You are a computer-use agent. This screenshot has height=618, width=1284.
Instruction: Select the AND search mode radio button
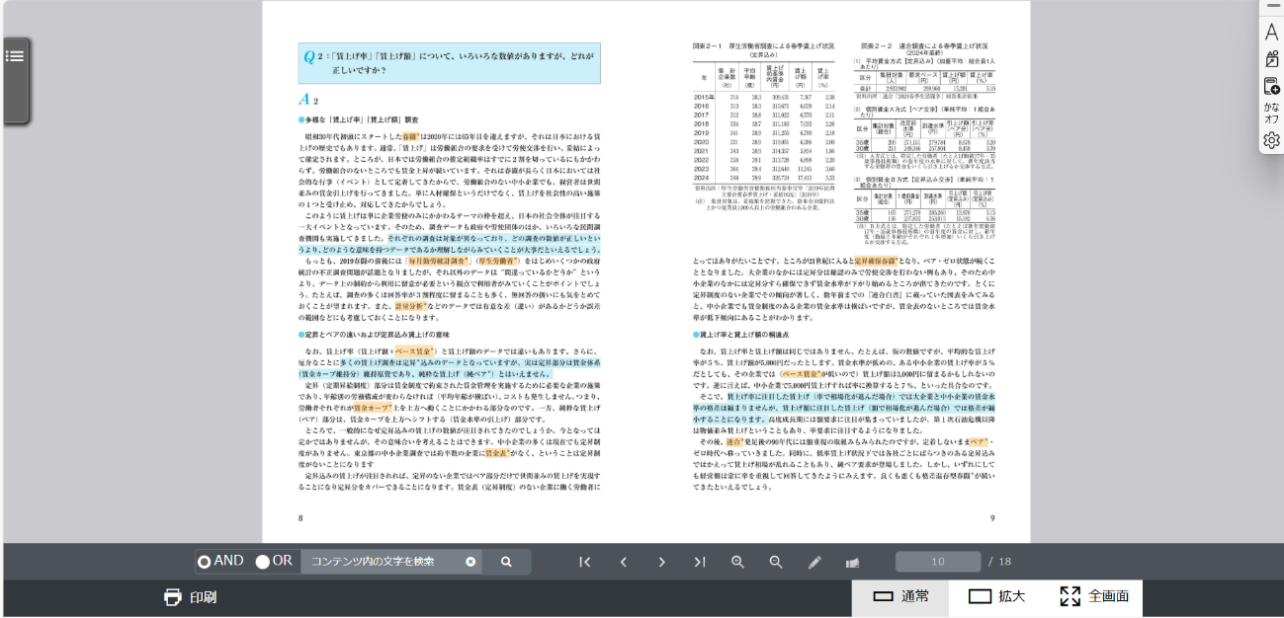(204, 562)
